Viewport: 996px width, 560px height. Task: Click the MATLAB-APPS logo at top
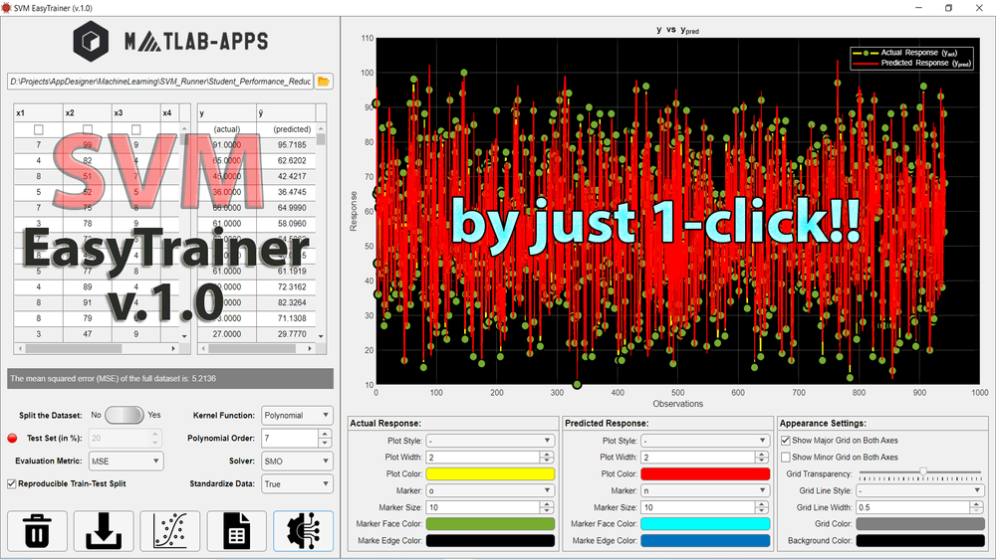pos(169,42)
